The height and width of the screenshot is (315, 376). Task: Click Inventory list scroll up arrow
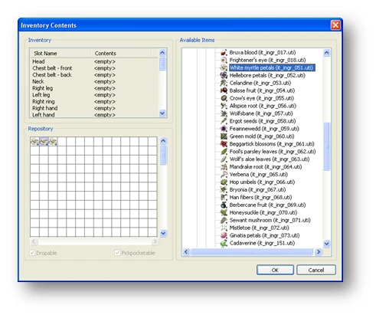click(162, 53)
